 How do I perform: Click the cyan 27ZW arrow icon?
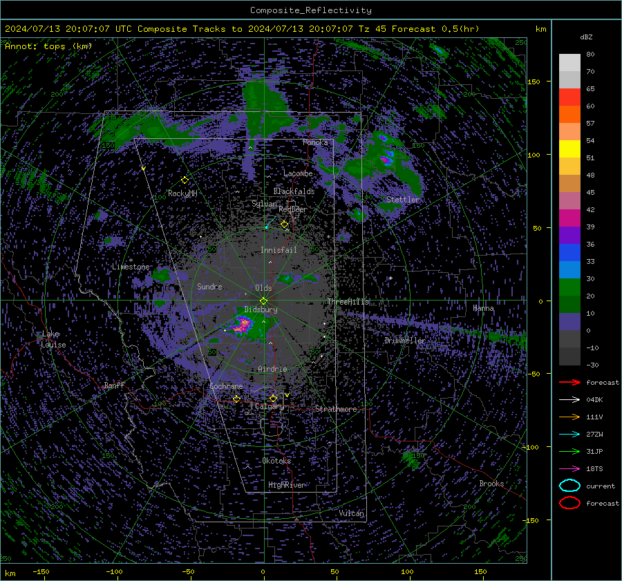point(569,435)
